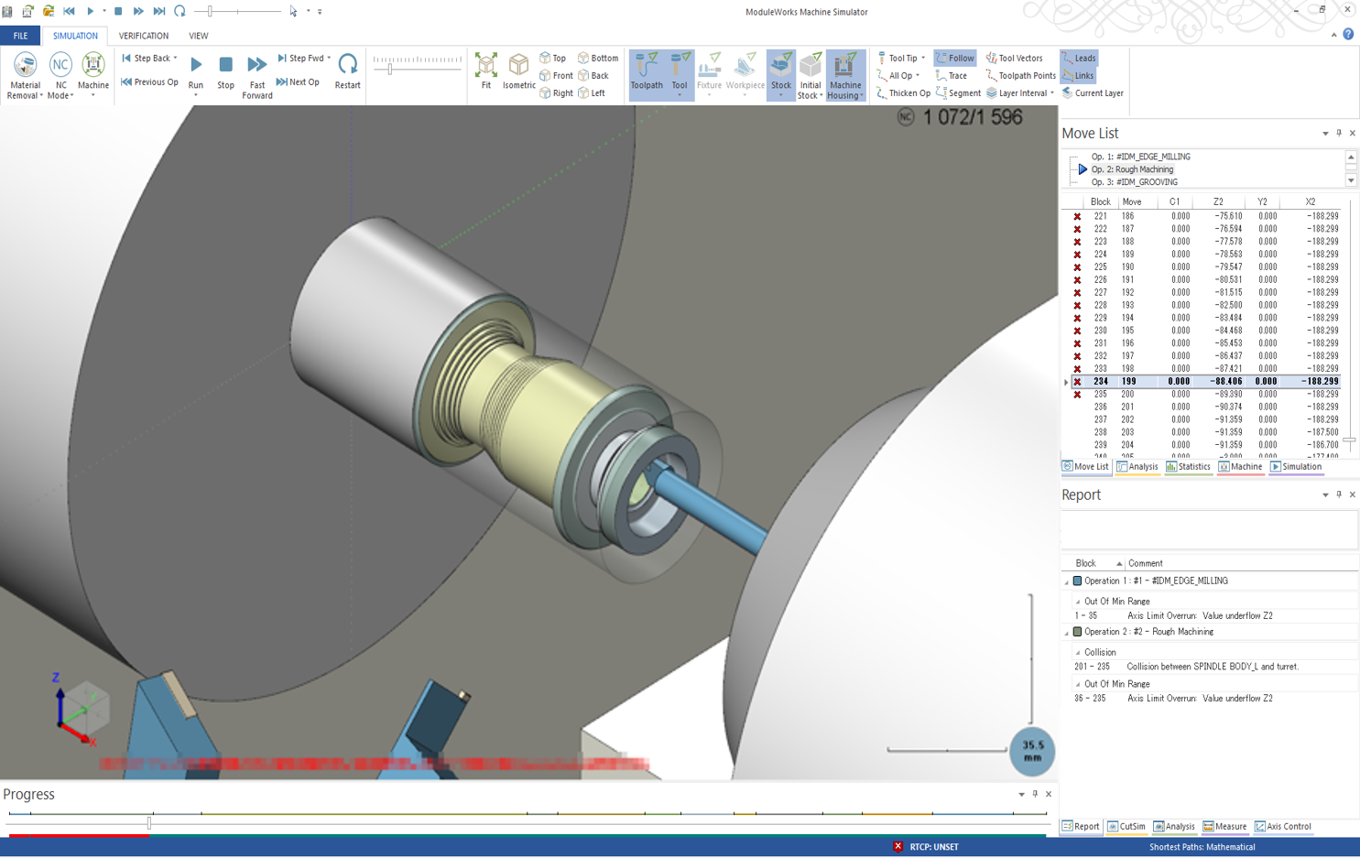Open the Material Removal mode
This screenshot has height=858, width=1360.
pos(25,66)
